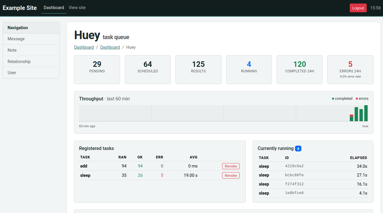Select Message in the navigation sidebar
The image size is (383, 213).
point(31,39)
